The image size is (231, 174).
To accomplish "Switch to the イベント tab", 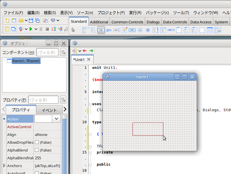I will 49,110.
